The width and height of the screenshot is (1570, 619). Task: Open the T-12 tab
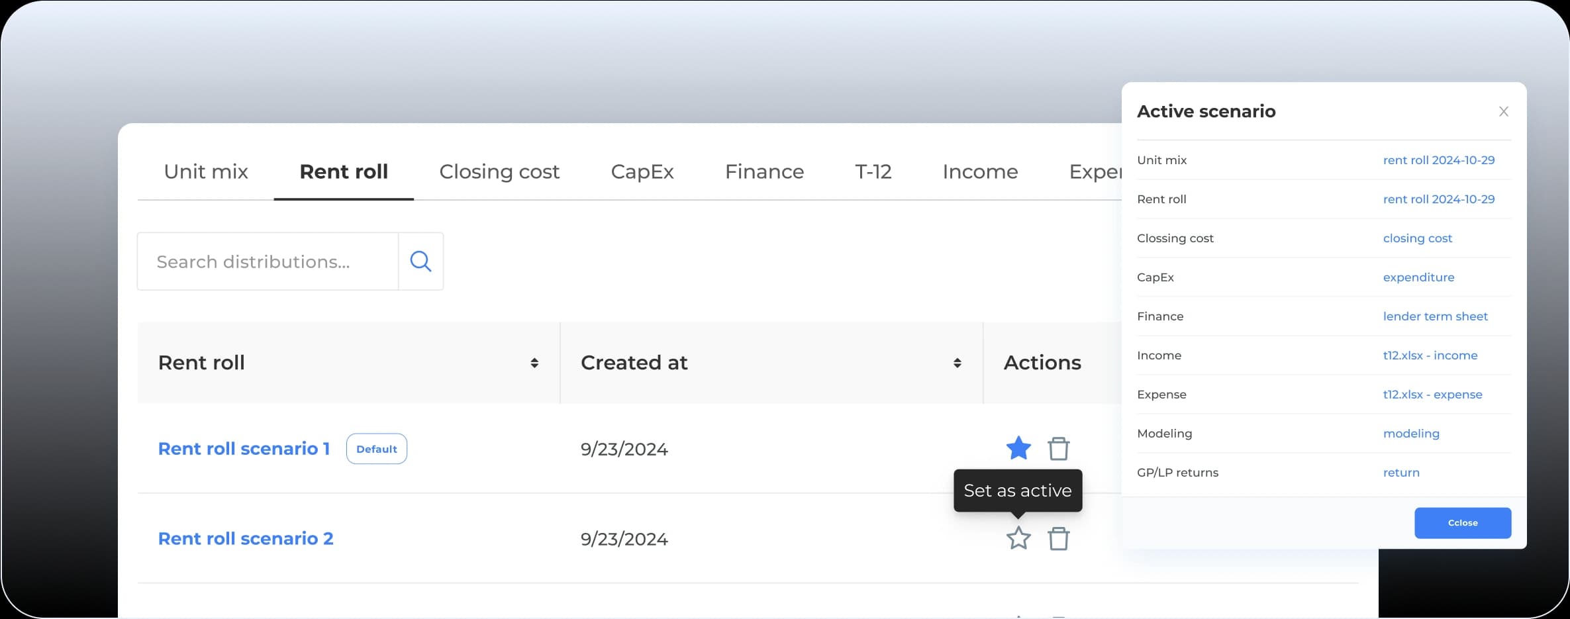873,171
